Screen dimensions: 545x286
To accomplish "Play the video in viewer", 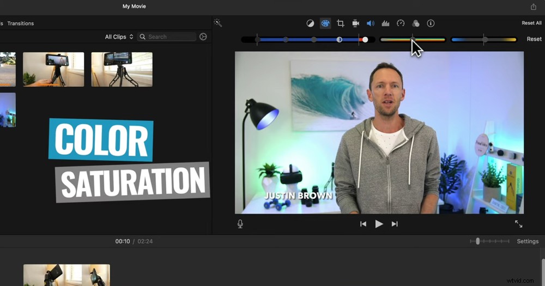I will click(x=379, y=224).
